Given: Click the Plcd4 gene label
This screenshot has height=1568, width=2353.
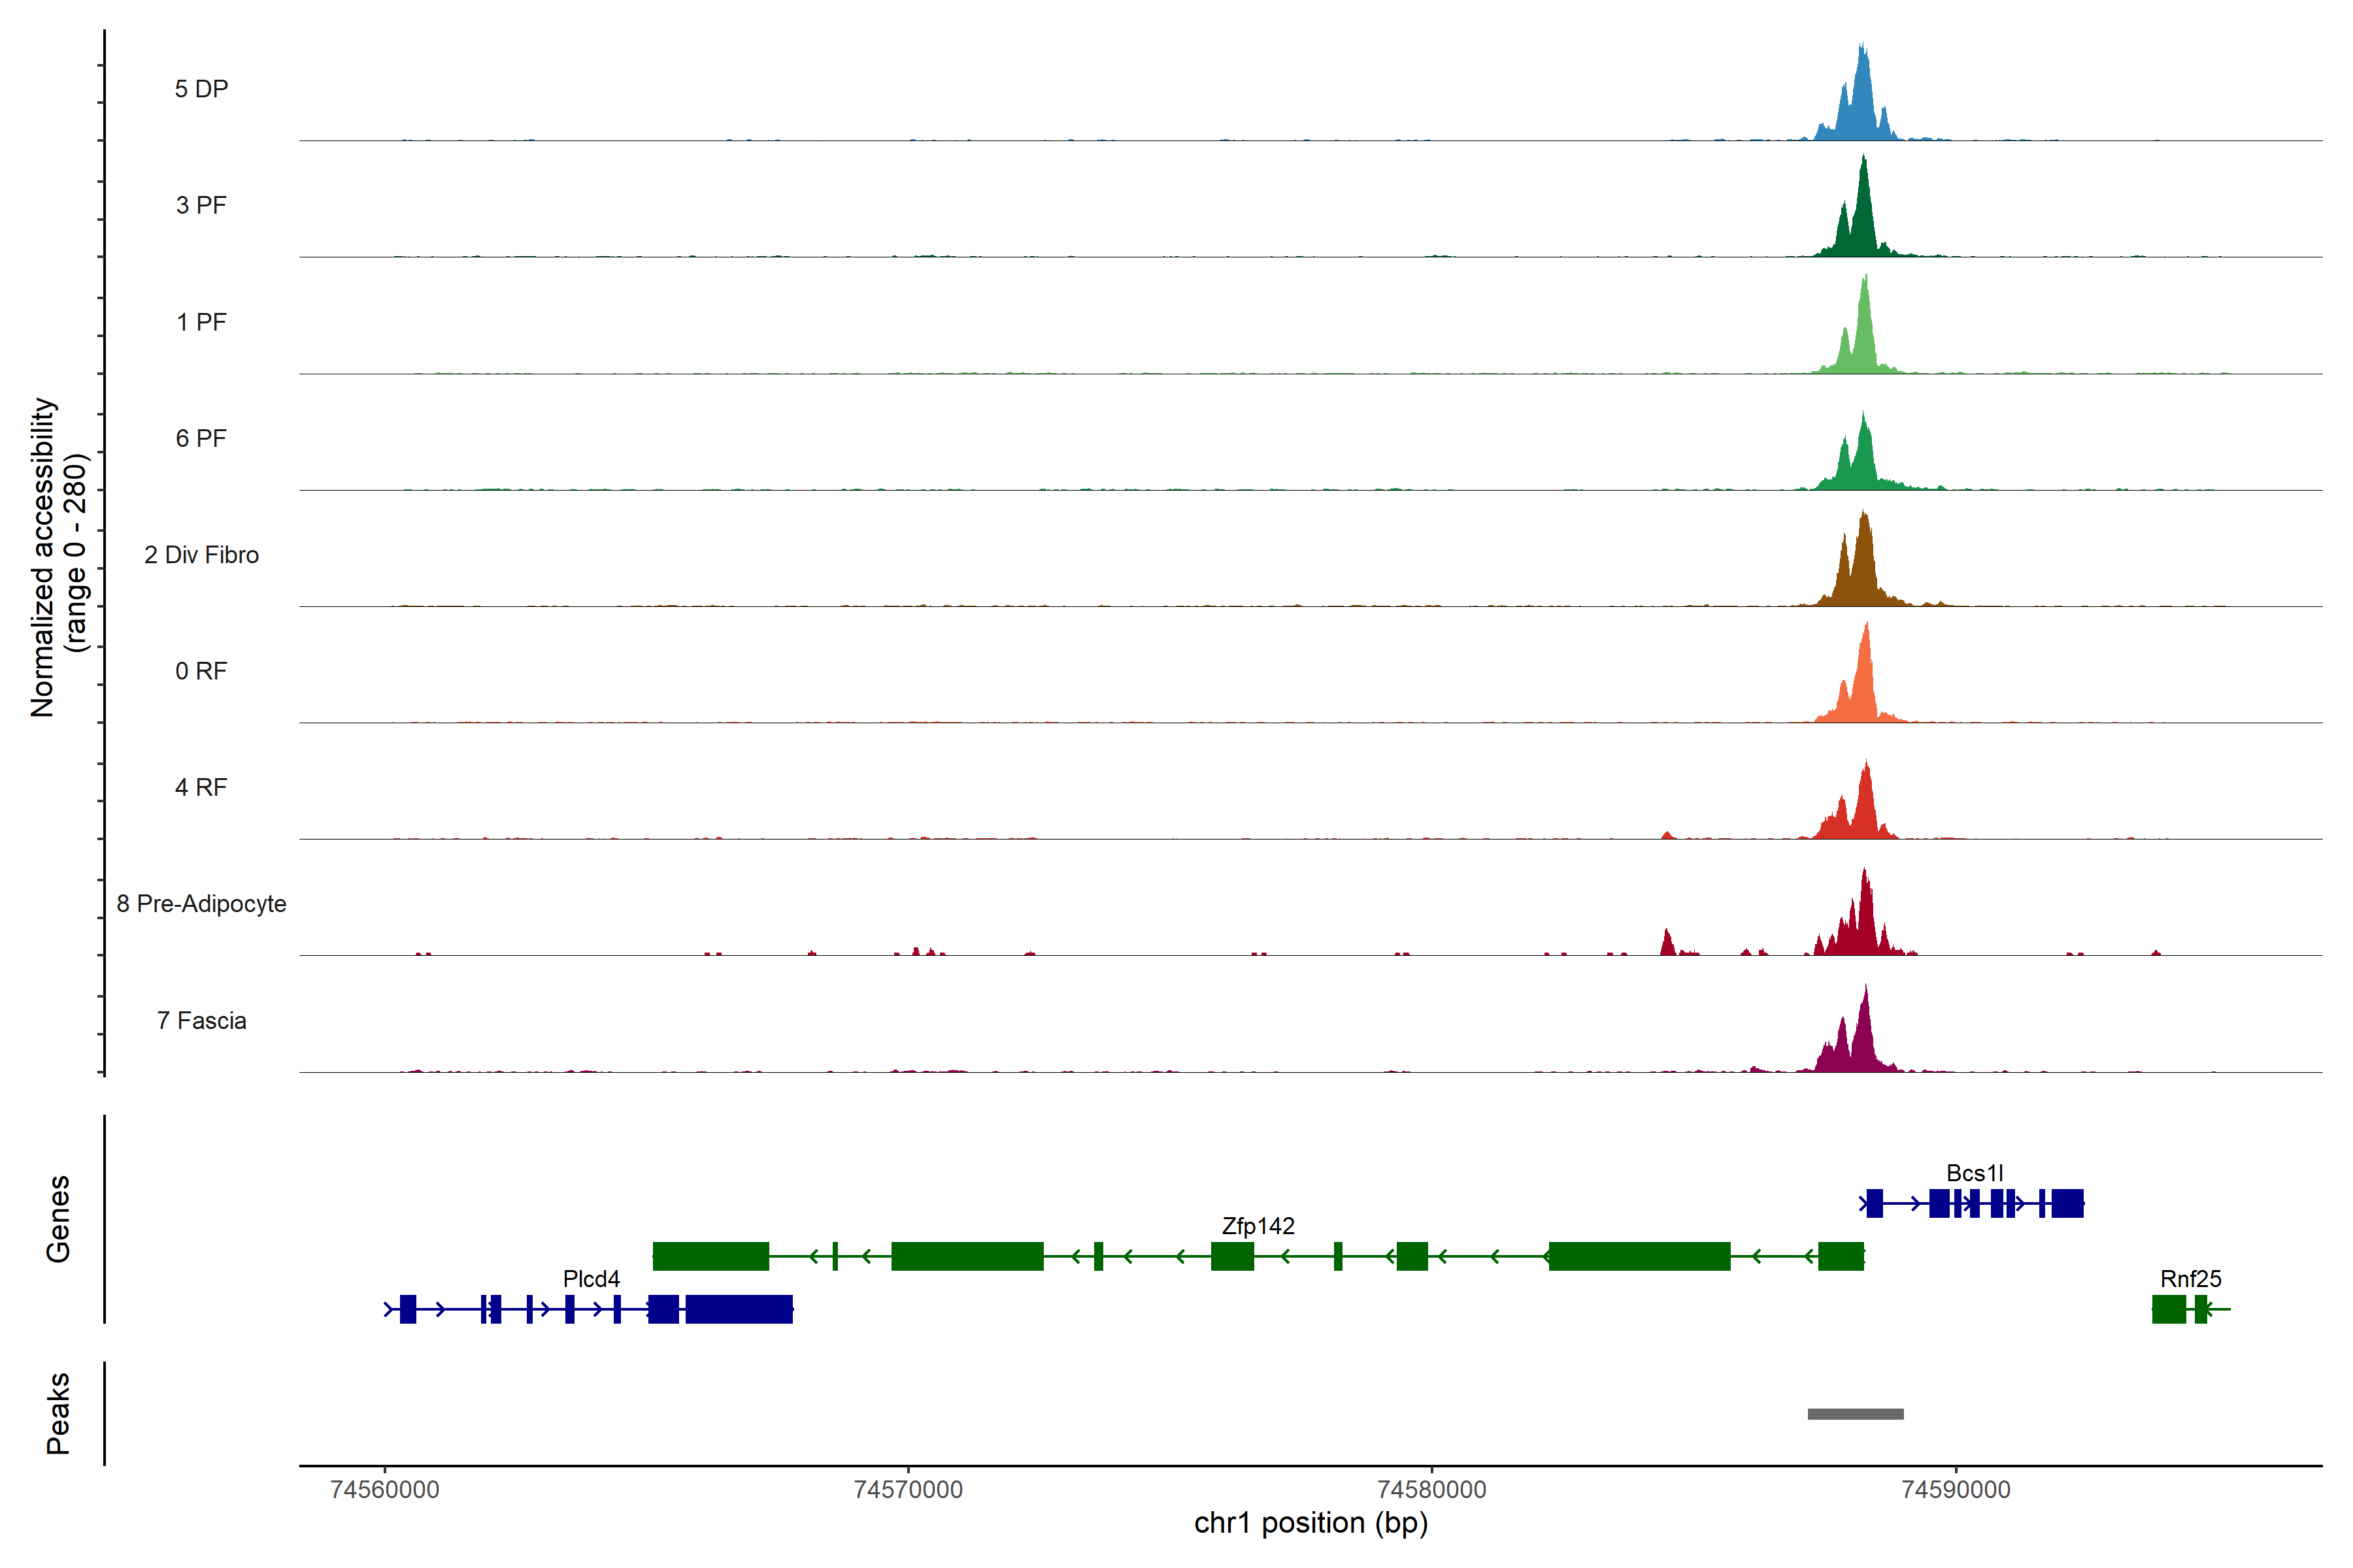Looking at the screenshot, I should pyautogui.click(x=592, y=1279).
